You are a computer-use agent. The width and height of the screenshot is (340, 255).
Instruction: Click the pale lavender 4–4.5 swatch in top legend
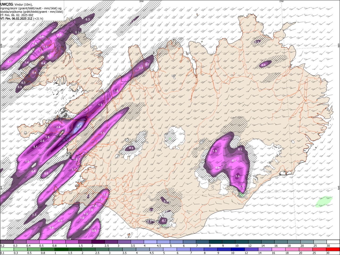click(150, 242)
